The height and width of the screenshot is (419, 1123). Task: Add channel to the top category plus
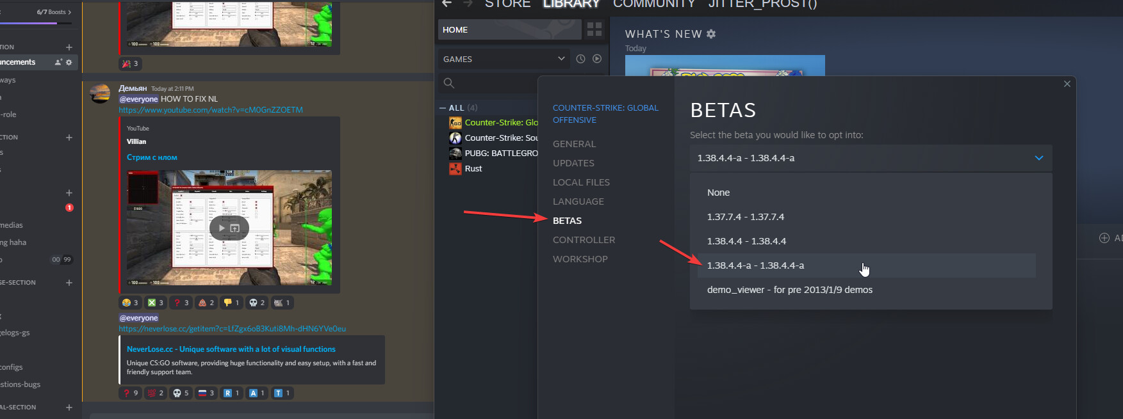pyautogui.click(x=69, y=47)
